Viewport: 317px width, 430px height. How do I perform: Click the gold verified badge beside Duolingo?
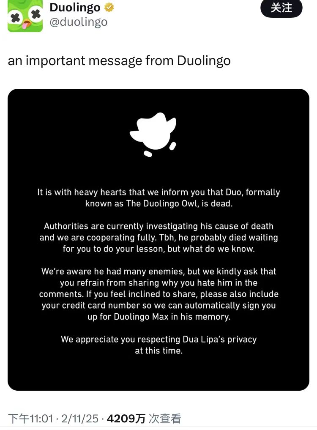tap(109, 8)
